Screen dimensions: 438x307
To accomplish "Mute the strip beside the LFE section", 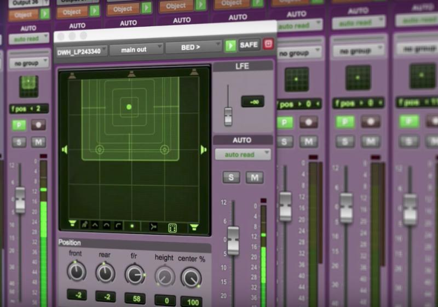I will pyautogui.click(x=308, y=142).
